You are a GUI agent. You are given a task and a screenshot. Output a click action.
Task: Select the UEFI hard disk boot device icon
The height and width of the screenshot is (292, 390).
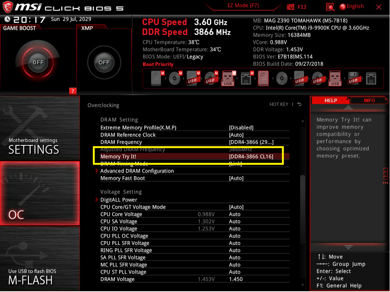(x=157, y=78)
